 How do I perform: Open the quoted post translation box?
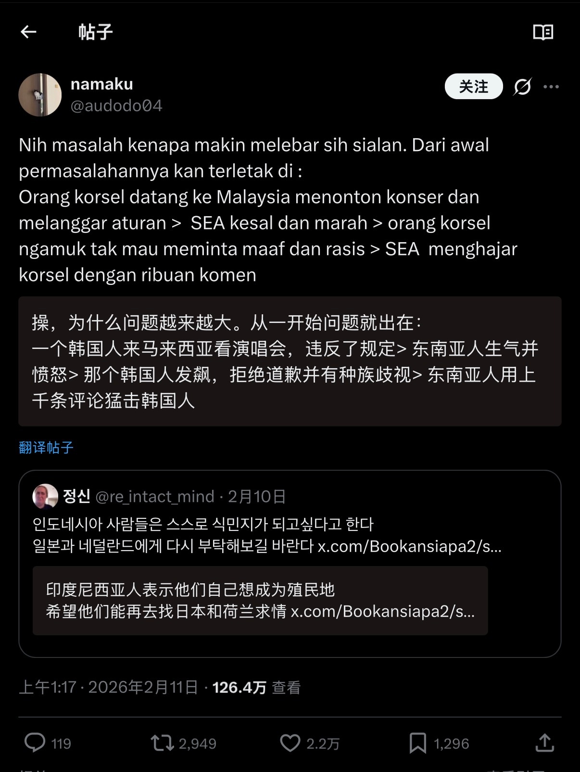pos(260,601)
